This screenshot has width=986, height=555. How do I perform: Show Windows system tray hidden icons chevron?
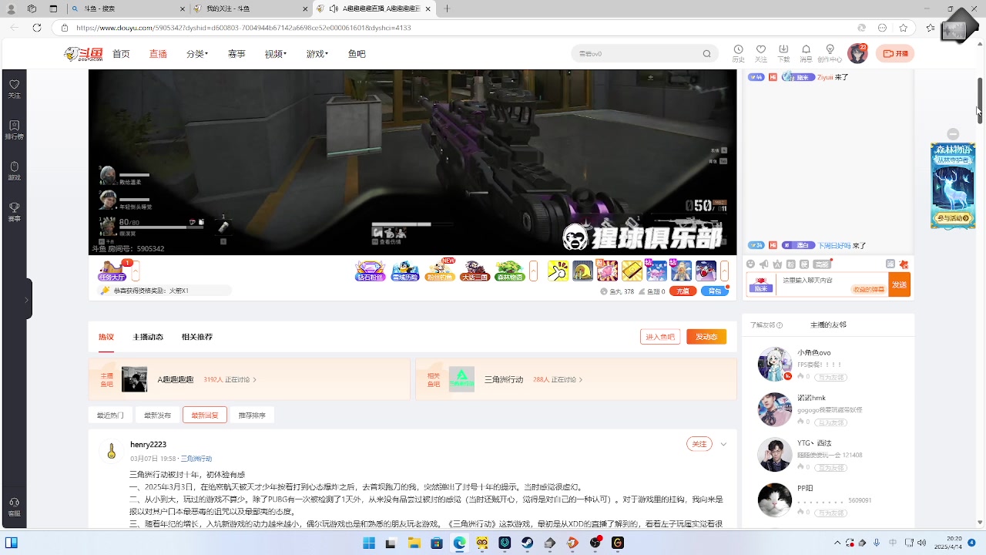[838, 543]
